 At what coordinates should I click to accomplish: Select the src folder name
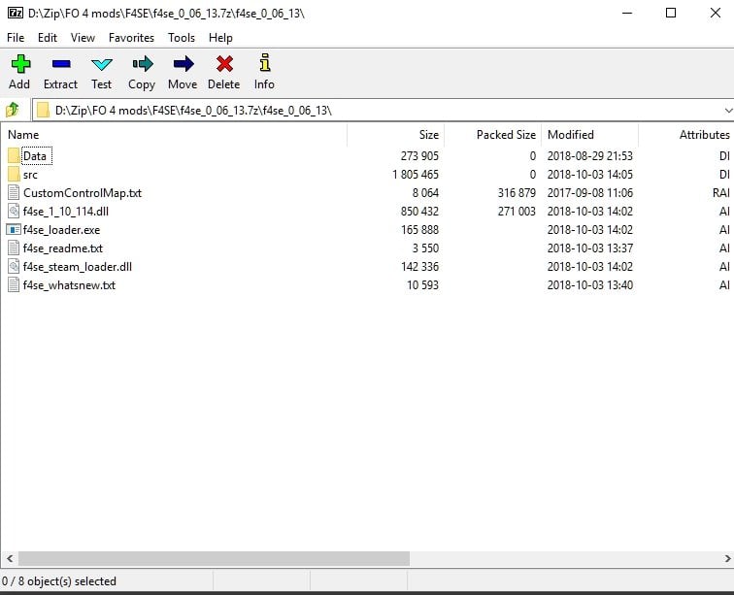pyautogui.click(x=30, y=175)
